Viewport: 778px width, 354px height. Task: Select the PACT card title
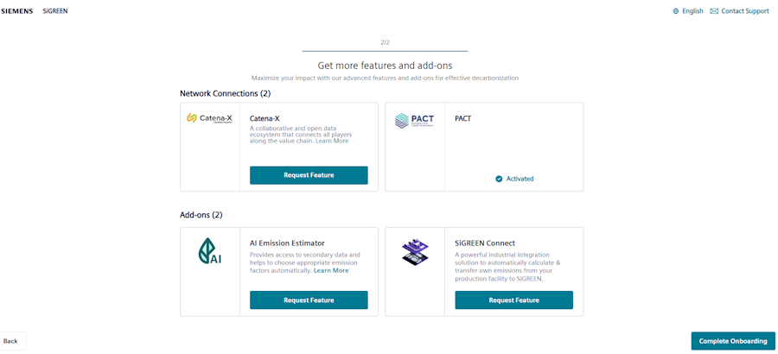463,118
